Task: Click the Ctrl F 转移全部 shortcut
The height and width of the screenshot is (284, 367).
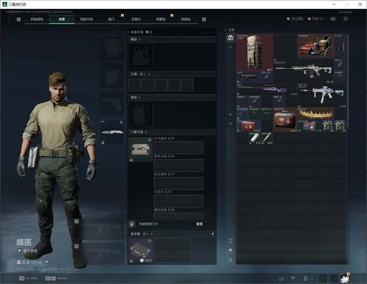Action: 56,278
